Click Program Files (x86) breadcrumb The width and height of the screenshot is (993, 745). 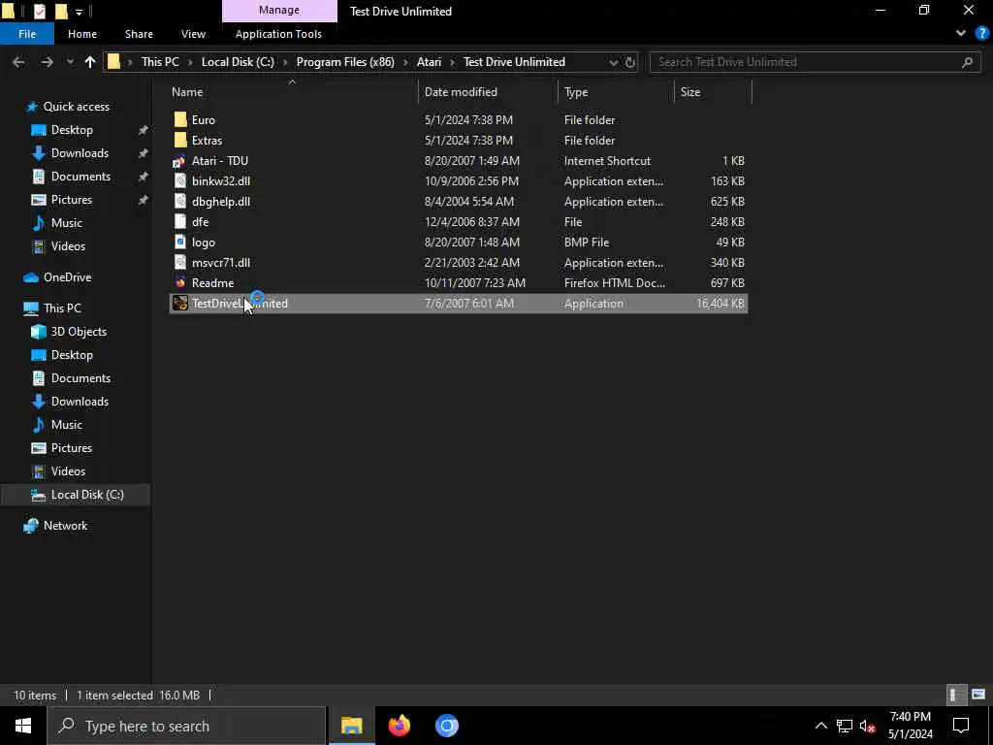[x=345, y=62]
